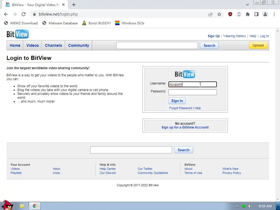Click the Help link in top header
280x210 pixels.
point(253,36)
